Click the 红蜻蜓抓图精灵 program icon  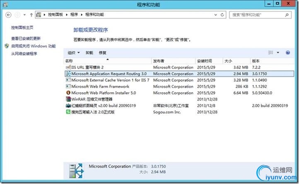point(68,106)
